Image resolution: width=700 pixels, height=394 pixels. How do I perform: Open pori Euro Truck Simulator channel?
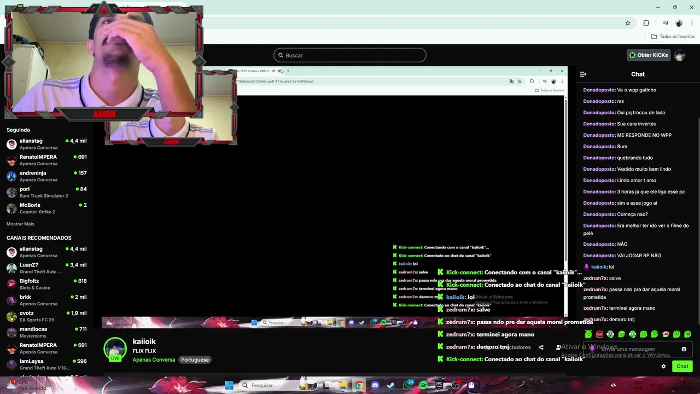47,192
